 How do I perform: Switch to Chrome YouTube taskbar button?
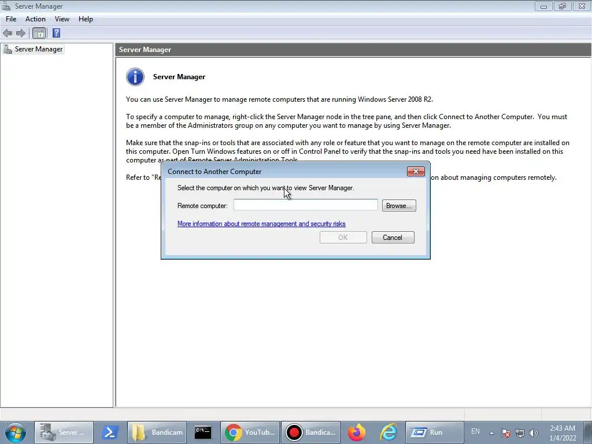250,432
